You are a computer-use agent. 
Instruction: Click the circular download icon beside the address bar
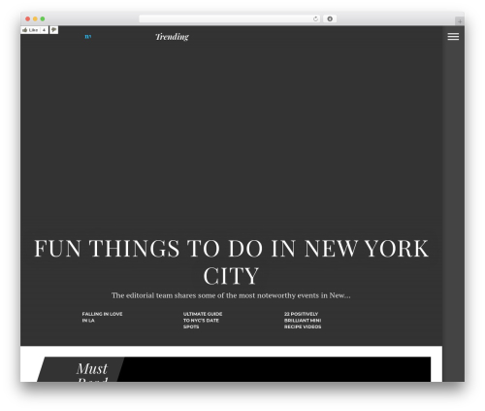330,19
